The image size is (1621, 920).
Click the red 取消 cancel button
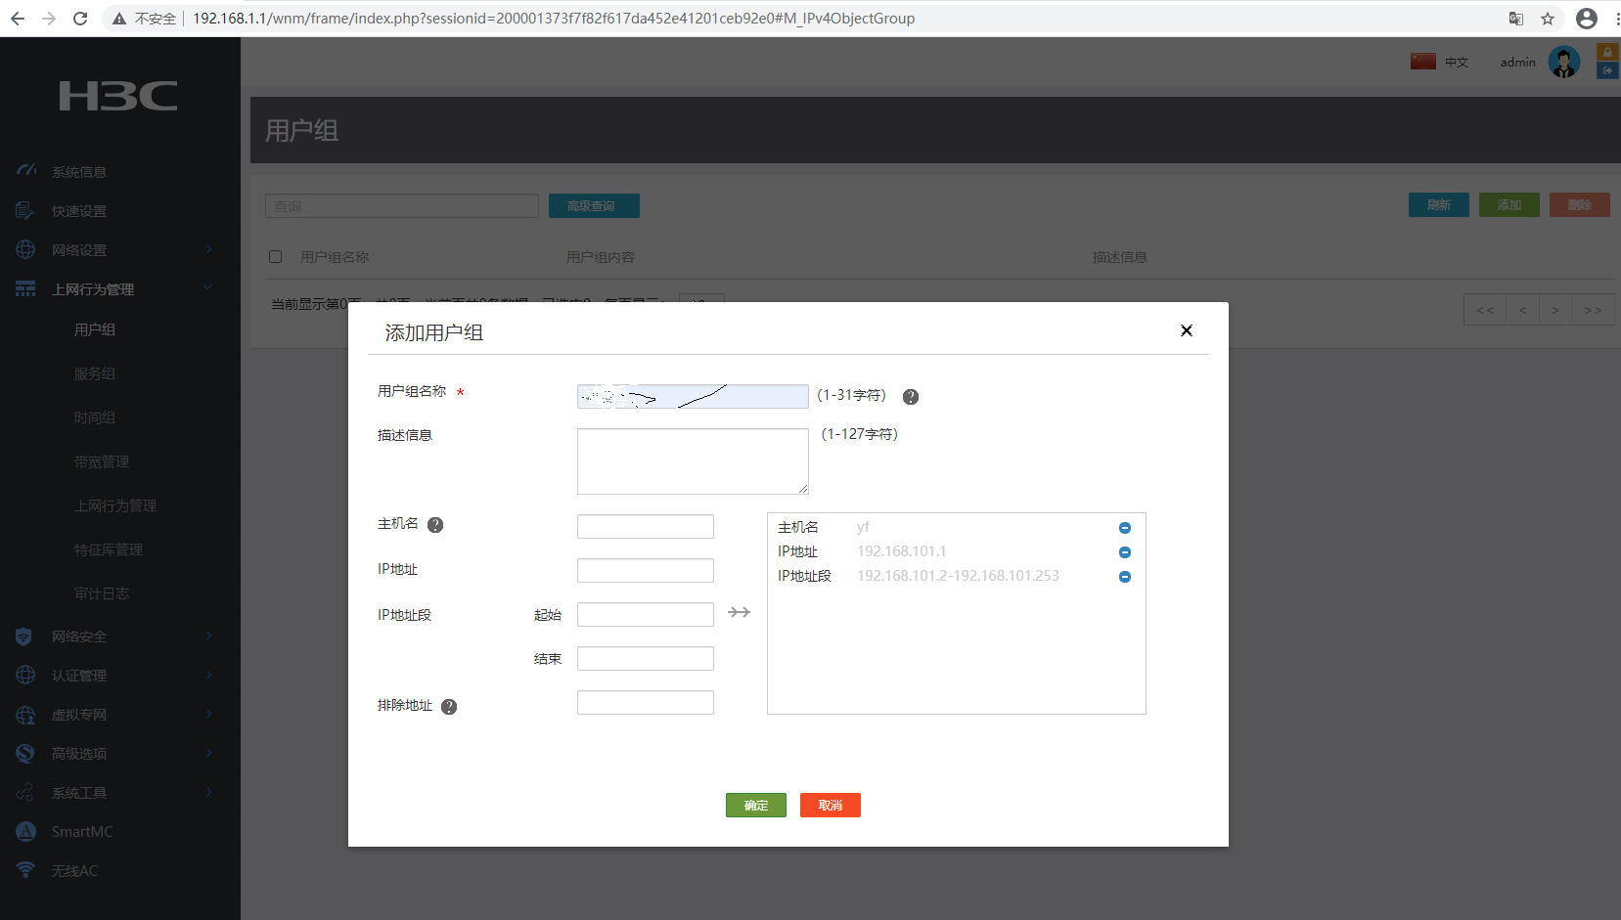(830, 806)
